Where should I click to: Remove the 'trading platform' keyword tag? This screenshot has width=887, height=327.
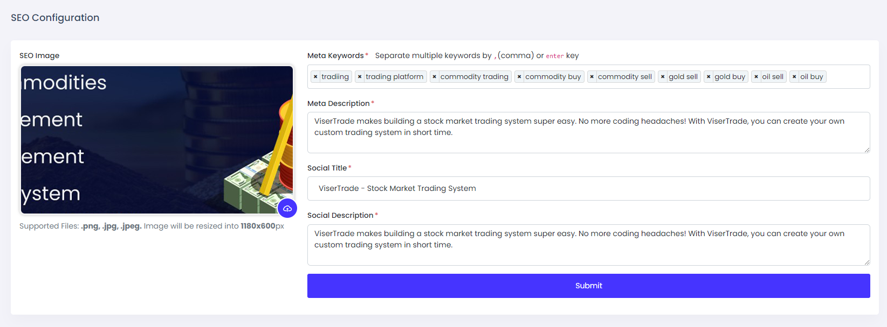[x=360, y=77]
